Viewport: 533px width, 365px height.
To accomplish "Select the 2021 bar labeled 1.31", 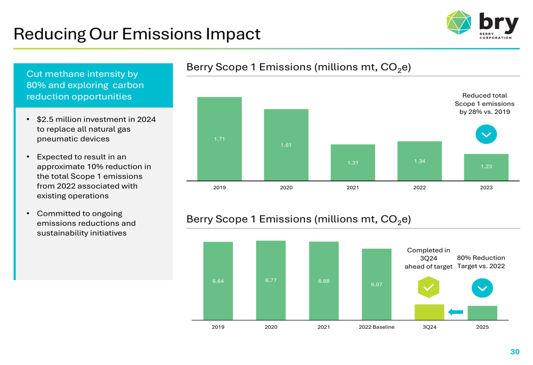I will [x=353, y=163].
